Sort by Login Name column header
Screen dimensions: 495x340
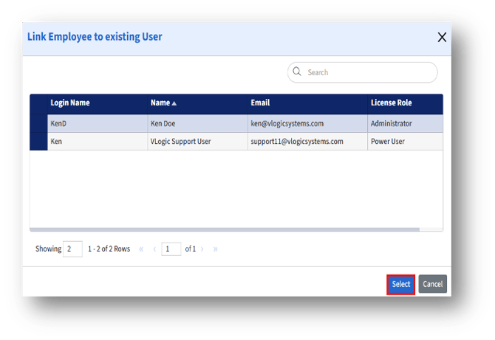tap(70, 103)
